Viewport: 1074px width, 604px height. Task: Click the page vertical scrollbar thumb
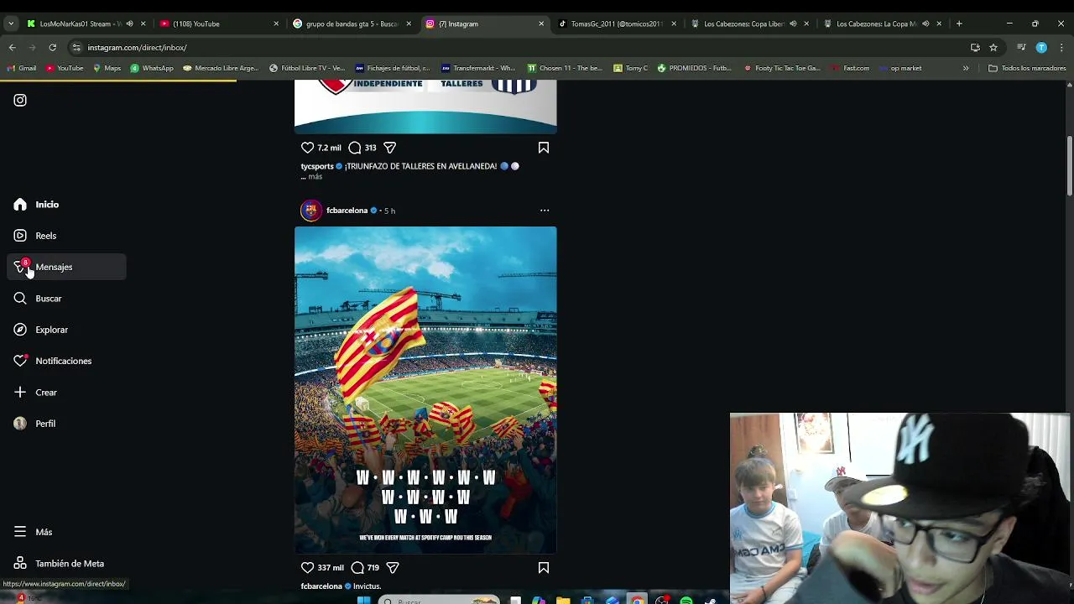tap(1069, 165)
